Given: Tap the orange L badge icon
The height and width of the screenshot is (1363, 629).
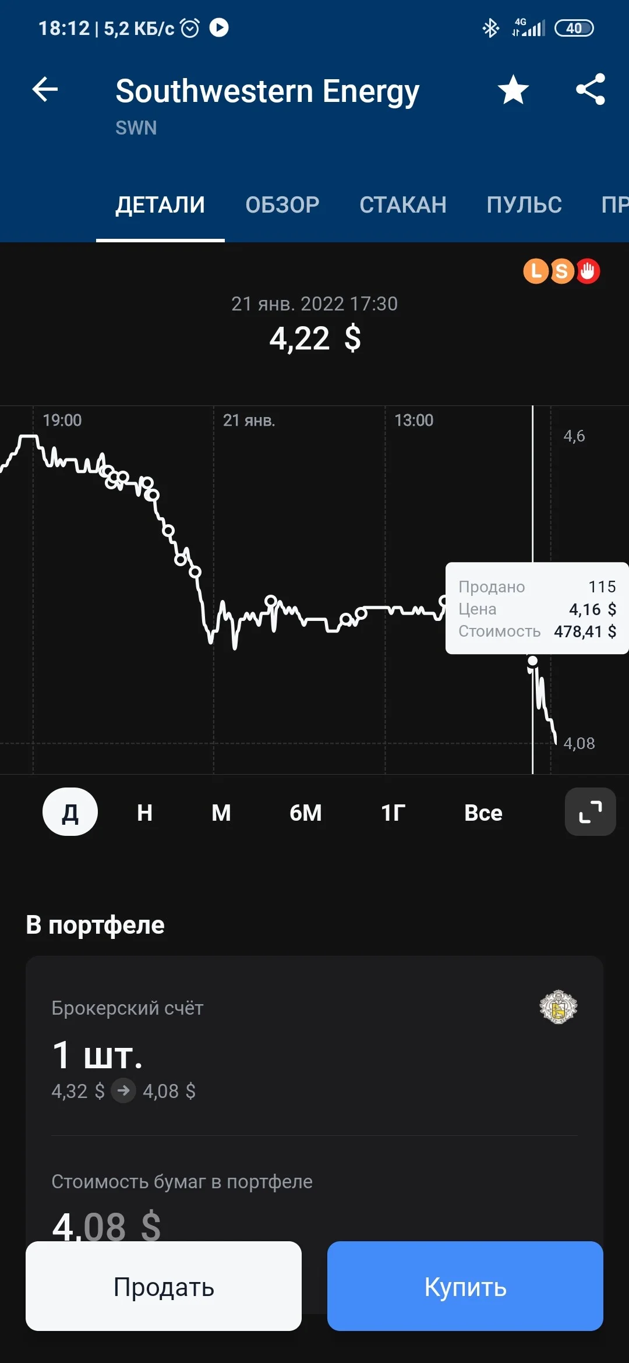Looking at the screenshot, I should [x=536, y=271].
